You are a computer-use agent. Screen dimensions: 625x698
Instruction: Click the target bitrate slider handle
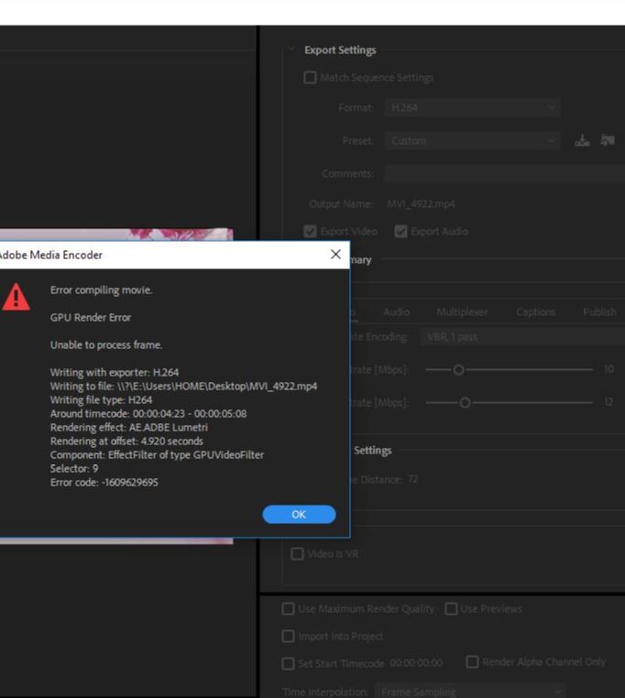[458, 369]
